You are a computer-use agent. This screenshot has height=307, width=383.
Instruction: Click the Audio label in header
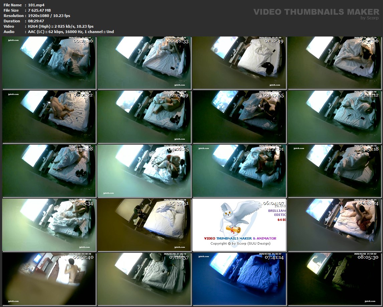pyautogui.click(x=9, y=32)
